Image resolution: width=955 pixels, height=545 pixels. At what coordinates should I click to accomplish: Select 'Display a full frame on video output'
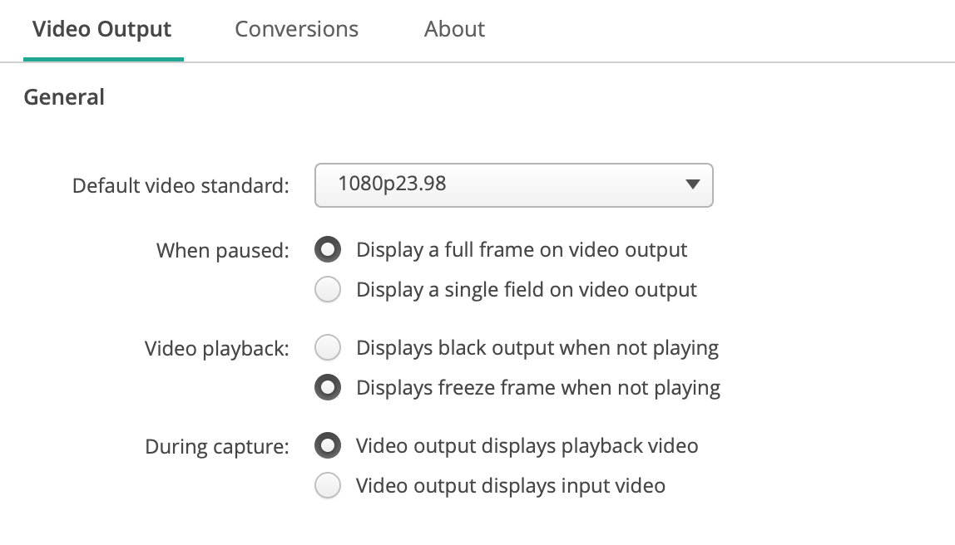(x=328, y=249)
